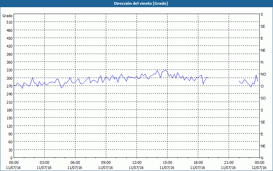This screenshot has width=273, height=171.
Task: Pick the 60 y-axis label
Action: pos(11,142)
